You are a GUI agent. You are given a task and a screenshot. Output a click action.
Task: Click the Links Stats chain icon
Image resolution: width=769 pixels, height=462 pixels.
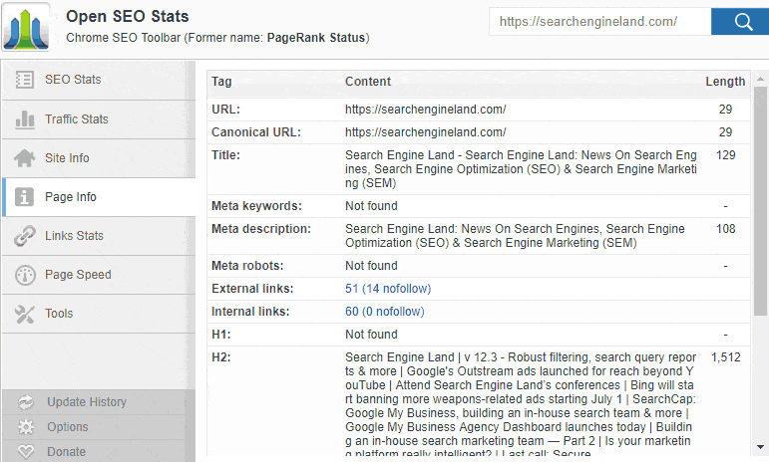click(x=26, y=236)
